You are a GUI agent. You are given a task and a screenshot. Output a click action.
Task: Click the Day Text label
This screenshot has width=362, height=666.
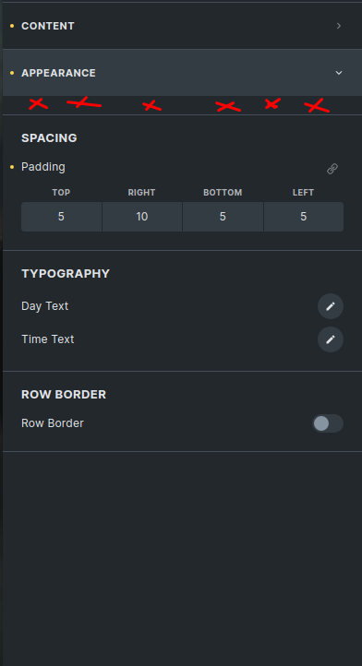tap(44, 306)
